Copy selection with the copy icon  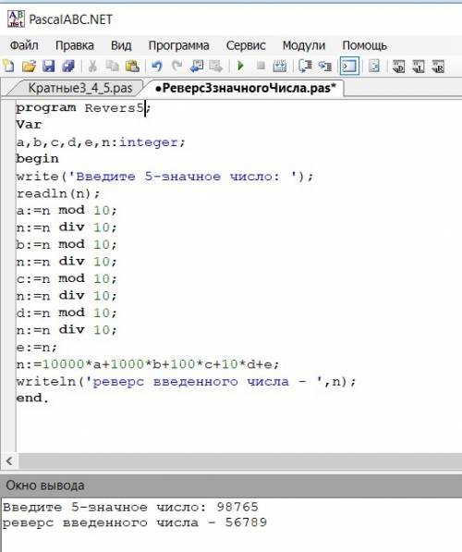pos(112,67)
